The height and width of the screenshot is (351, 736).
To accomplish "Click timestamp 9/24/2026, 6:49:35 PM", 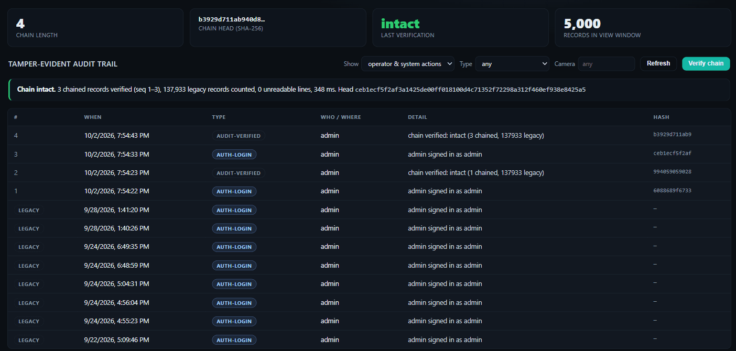I will click(x=116, y=247).
